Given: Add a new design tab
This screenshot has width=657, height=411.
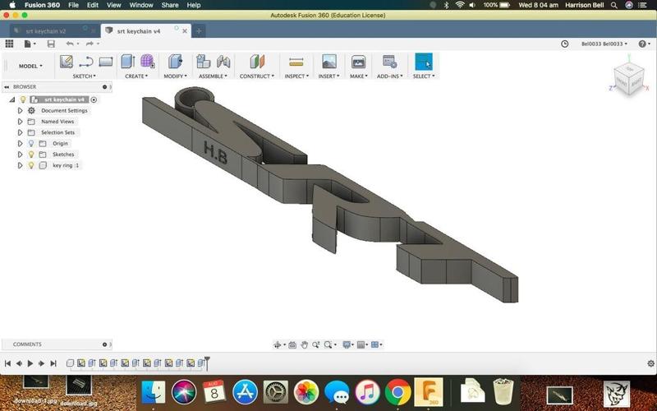Looking at the screenshot, I should click(199, 31).
